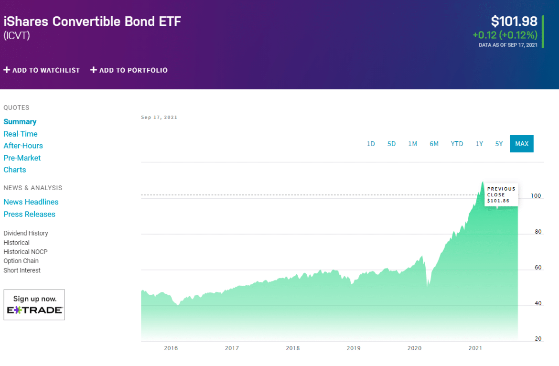Select the 5D time range
The width and height of the screenshot is (559, 366).
[x=392, y=143]
